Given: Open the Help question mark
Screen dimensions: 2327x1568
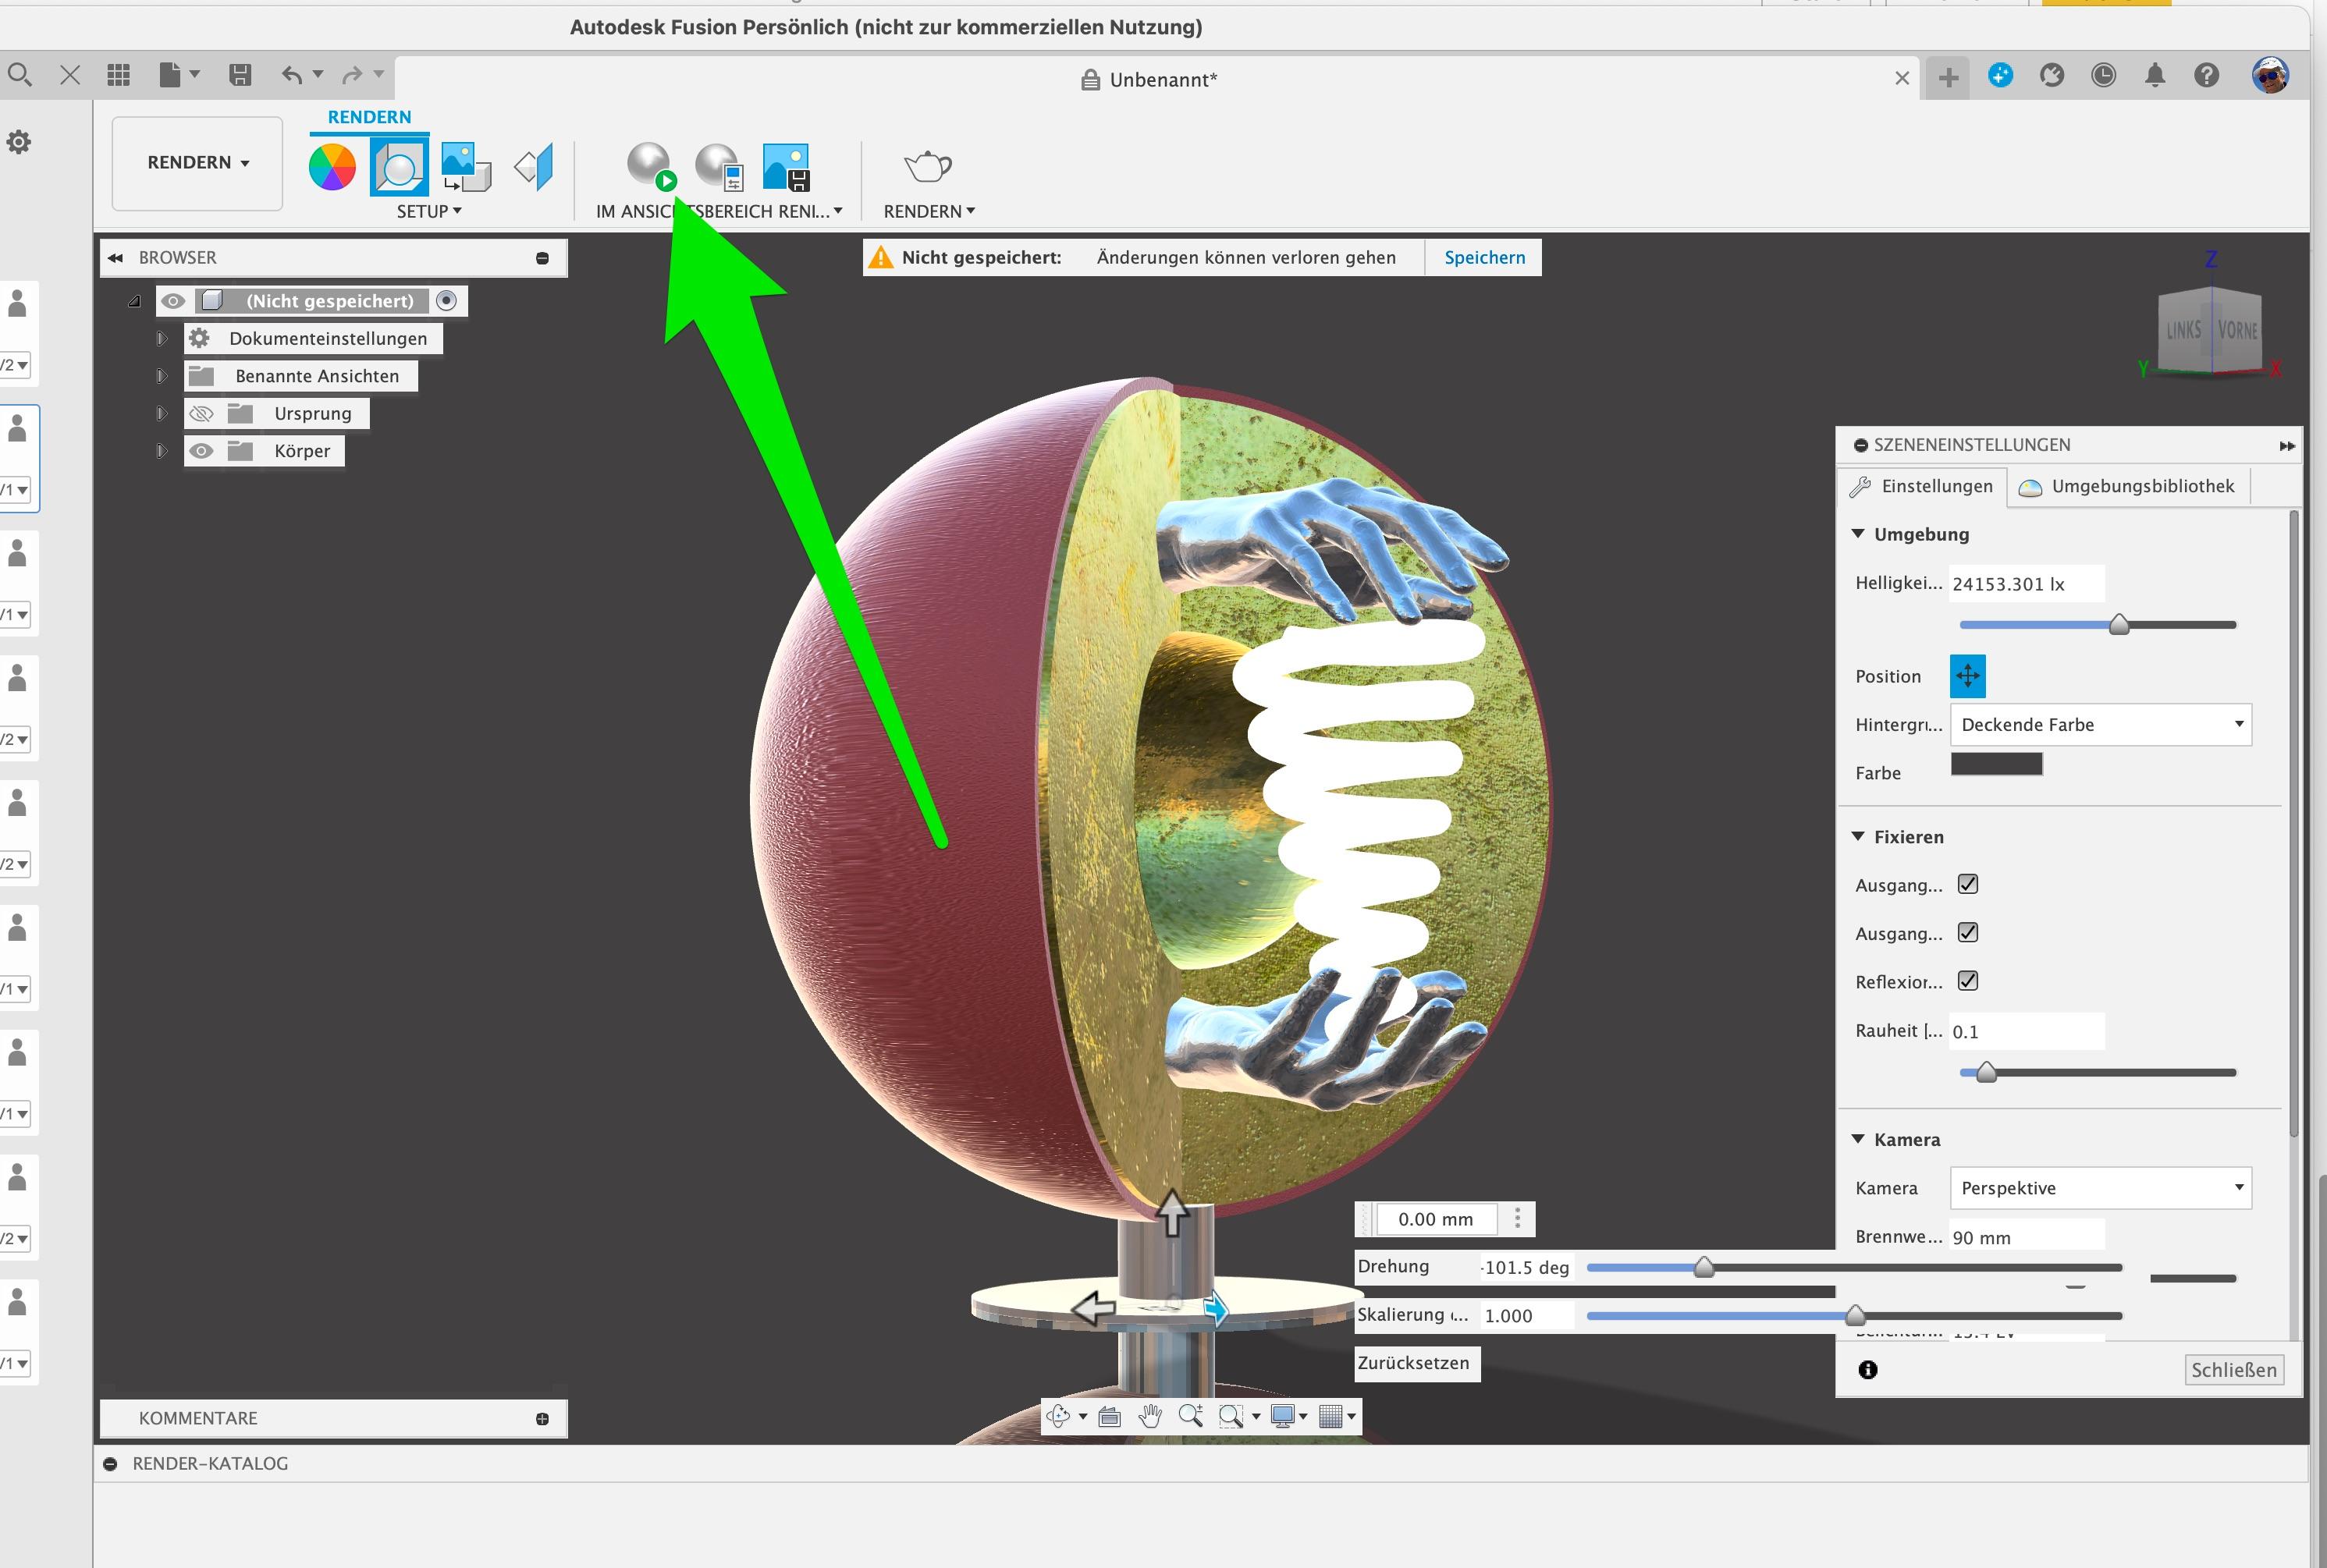Looking at the screenshot, I should [2206, 75].
